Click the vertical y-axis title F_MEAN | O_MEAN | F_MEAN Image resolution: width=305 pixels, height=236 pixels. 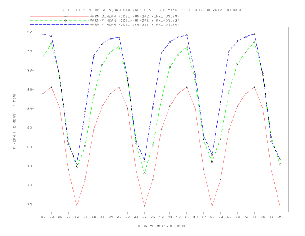coord(15,121)
